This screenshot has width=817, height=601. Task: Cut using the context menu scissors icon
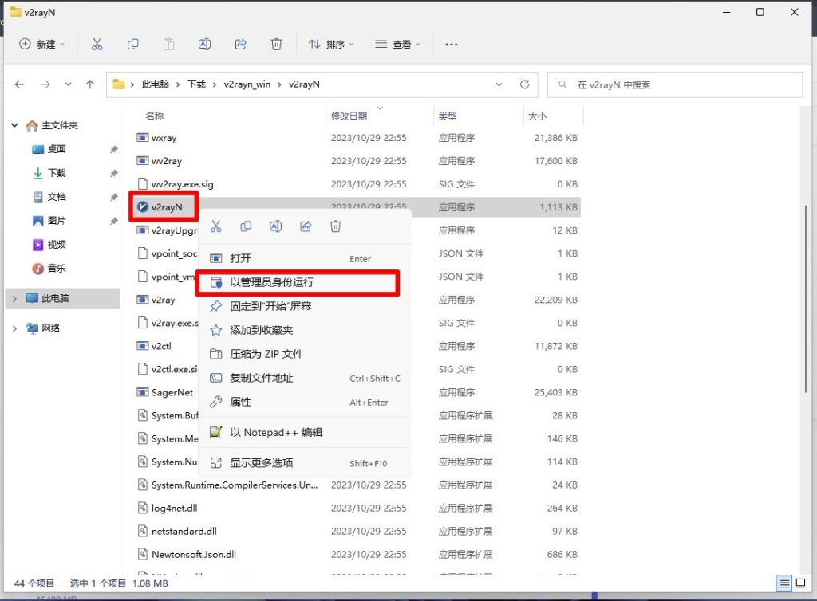[x=216, y=226]
